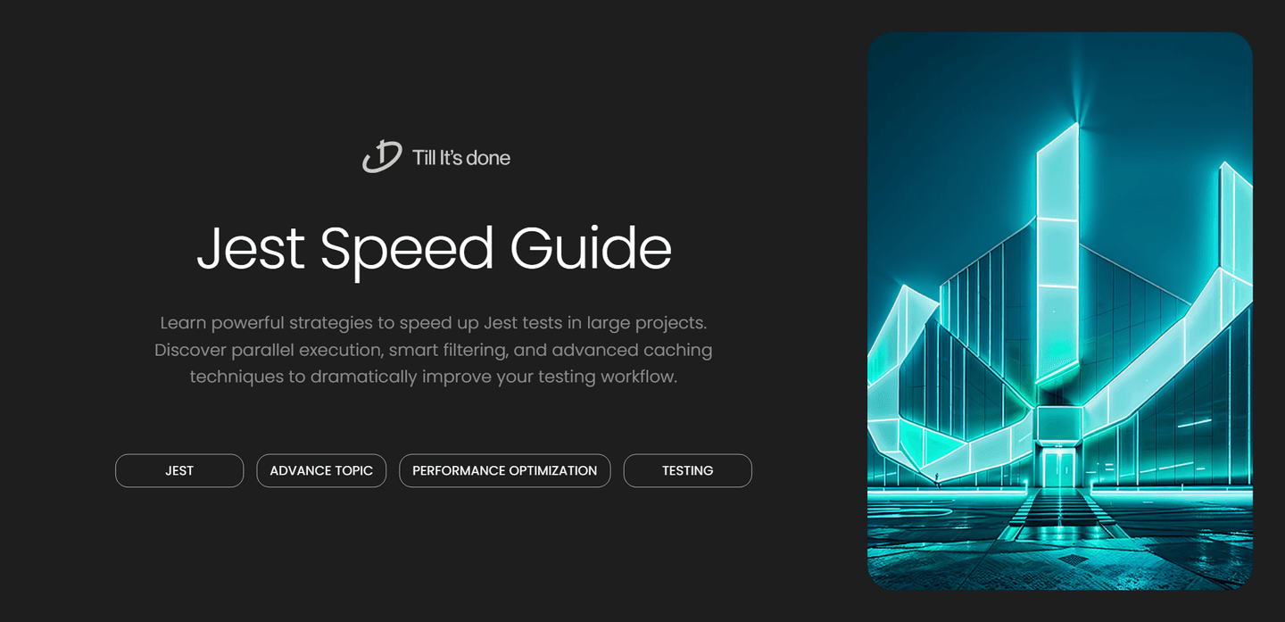Filter by the TESTING tag
Image resolution: width=1285 pixels, height=622 pixels.
(x=687, y=470)
